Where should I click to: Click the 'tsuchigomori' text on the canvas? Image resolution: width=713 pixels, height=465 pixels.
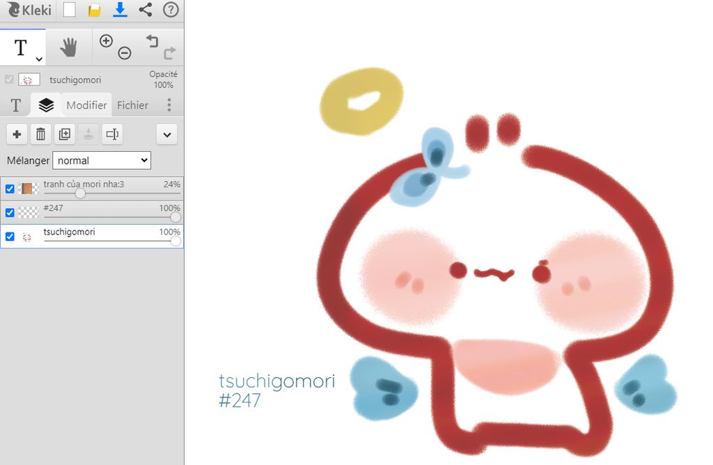click(x=277, y=381)
